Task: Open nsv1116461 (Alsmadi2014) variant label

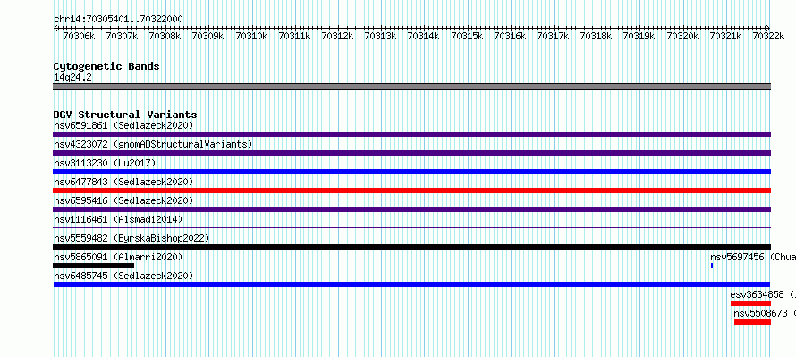Action: (x=118, y=219)
